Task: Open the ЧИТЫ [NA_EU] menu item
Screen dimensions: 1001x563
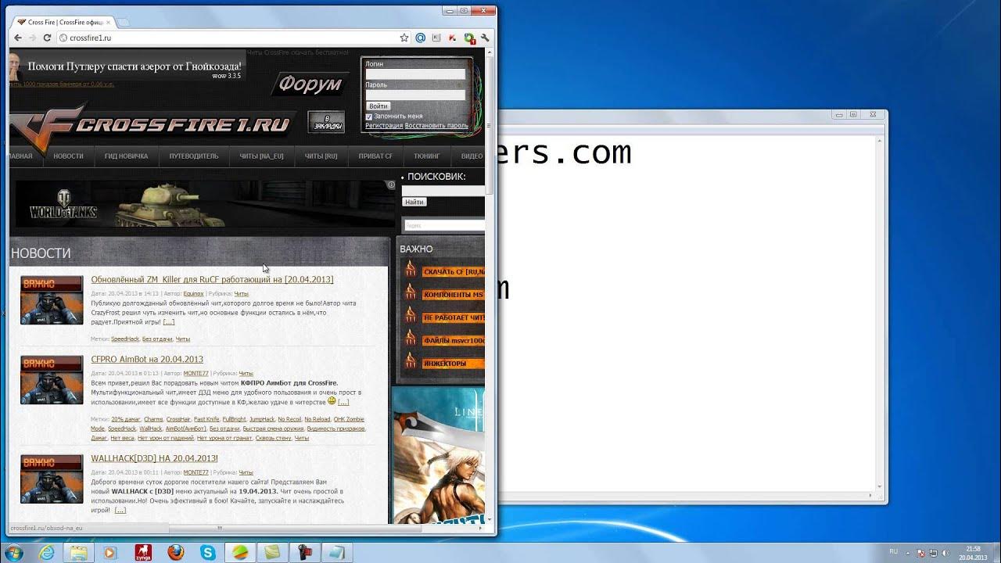Action: (261, 156)
